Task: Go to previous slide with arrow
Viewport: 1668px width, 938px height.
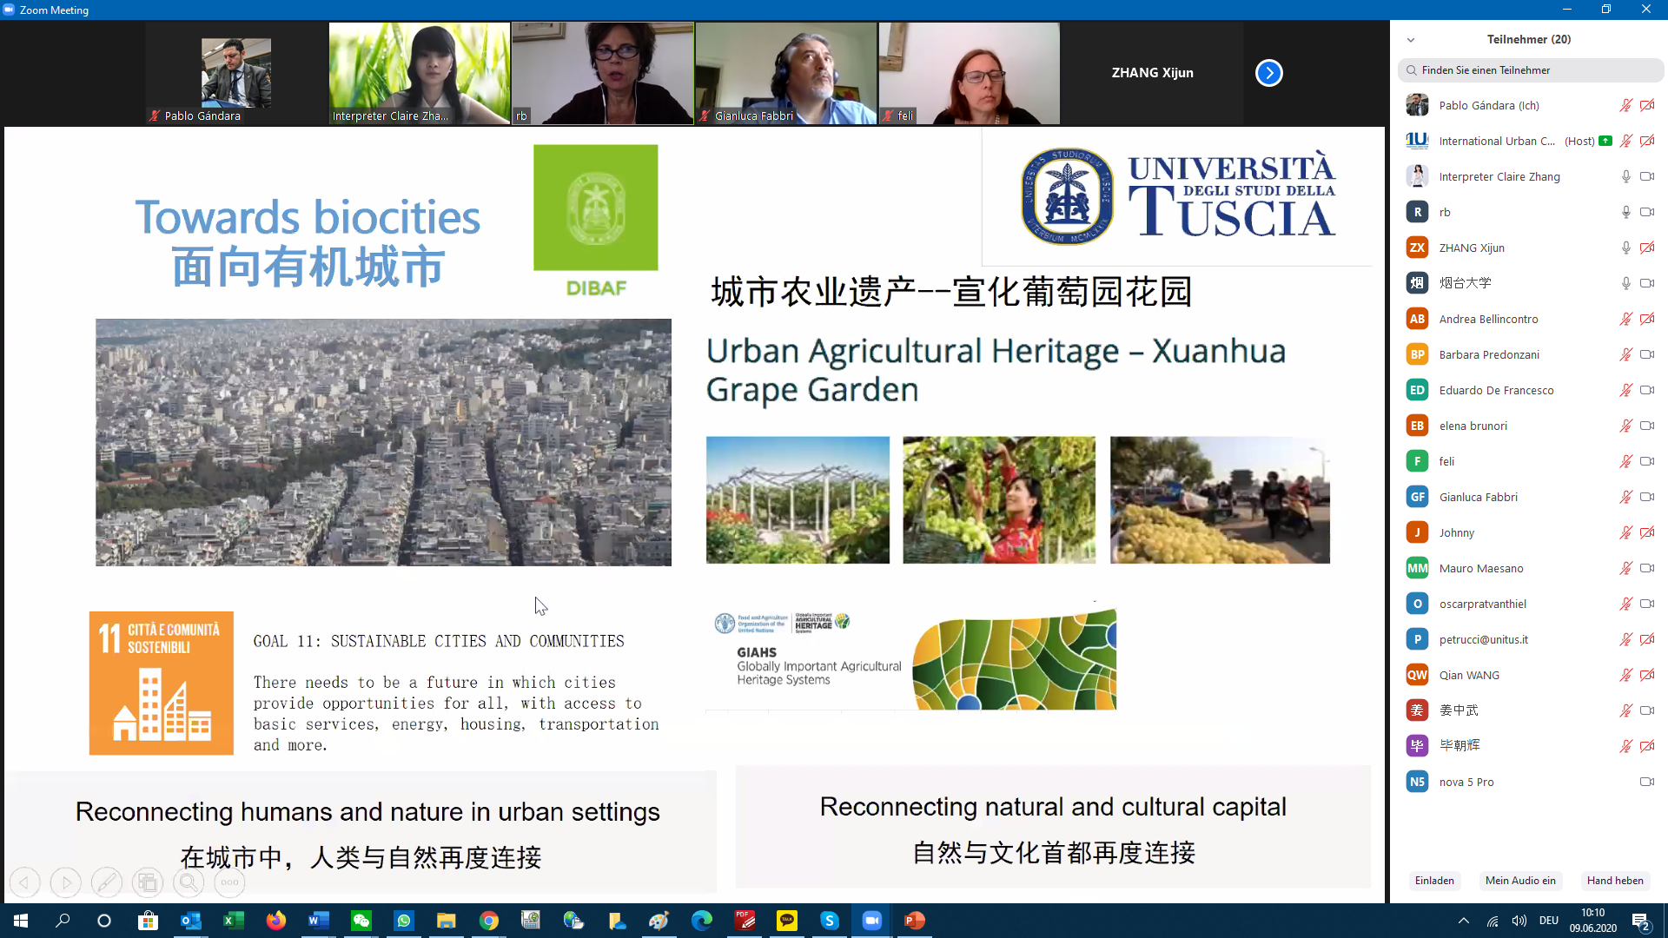Action: [25, 882]
